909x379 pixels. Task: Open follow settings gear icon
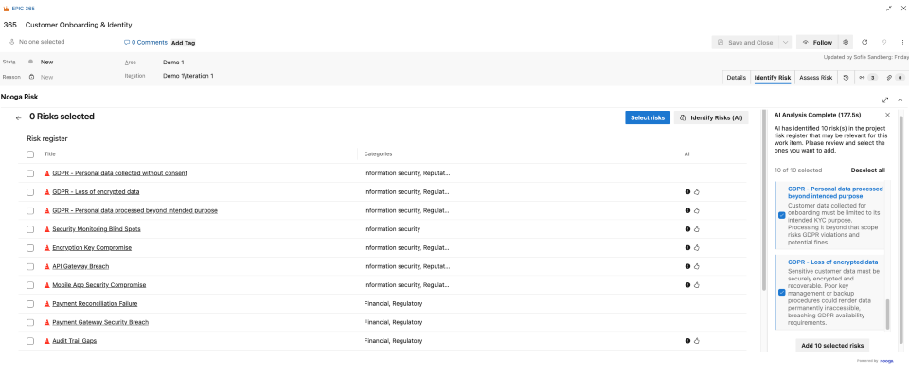[846, 42]
